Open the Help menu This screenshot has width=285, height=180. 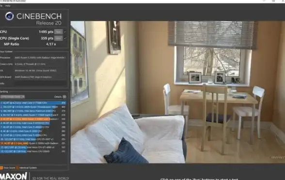coord(8,6)
